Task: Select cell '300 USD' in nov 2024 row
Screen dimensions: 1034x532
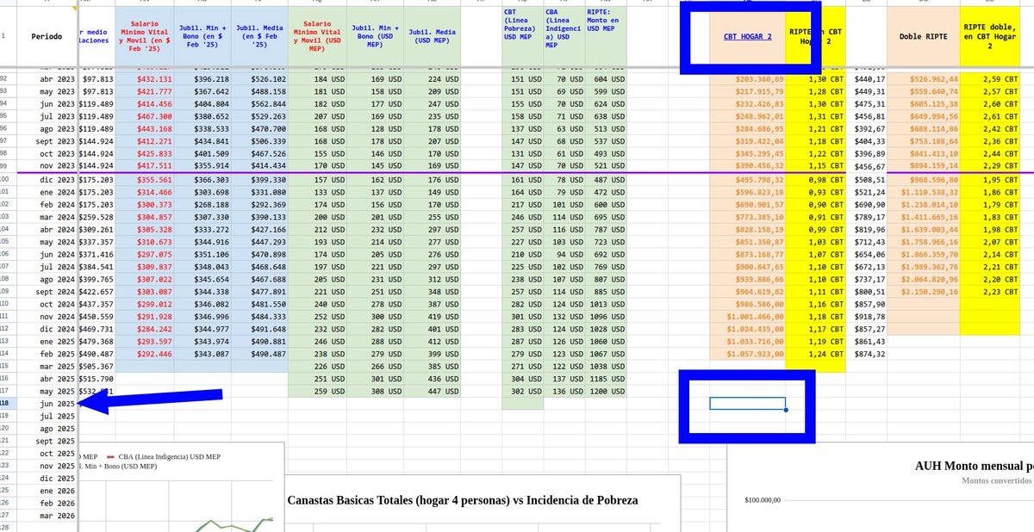Action: point(375,316)
